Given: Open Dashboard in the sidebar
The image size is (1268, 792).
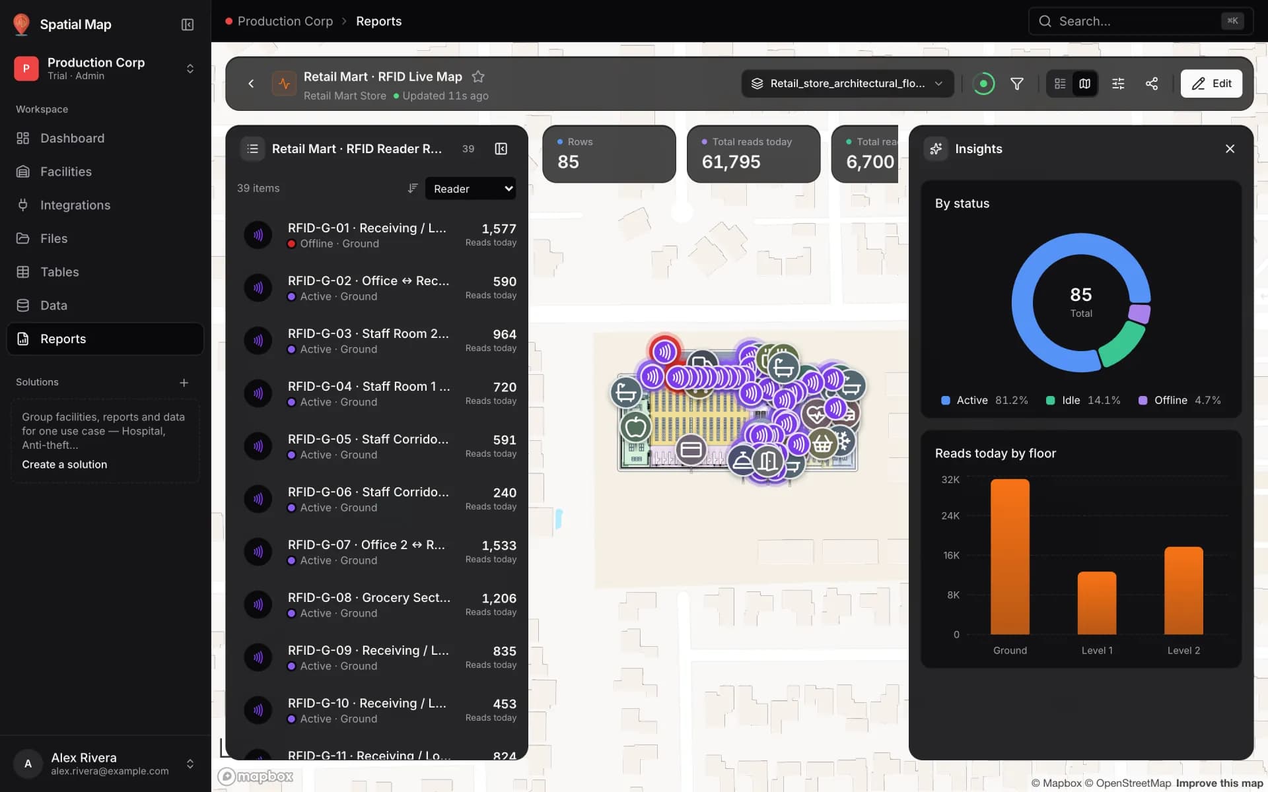Looking at the screenshot, I should click(x=106, y=139).
